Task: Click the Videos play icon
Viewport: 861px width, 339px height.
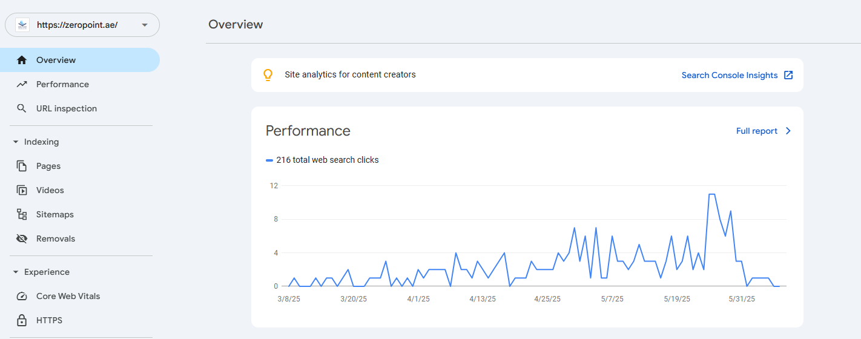Action: click(x=22, y=190)
